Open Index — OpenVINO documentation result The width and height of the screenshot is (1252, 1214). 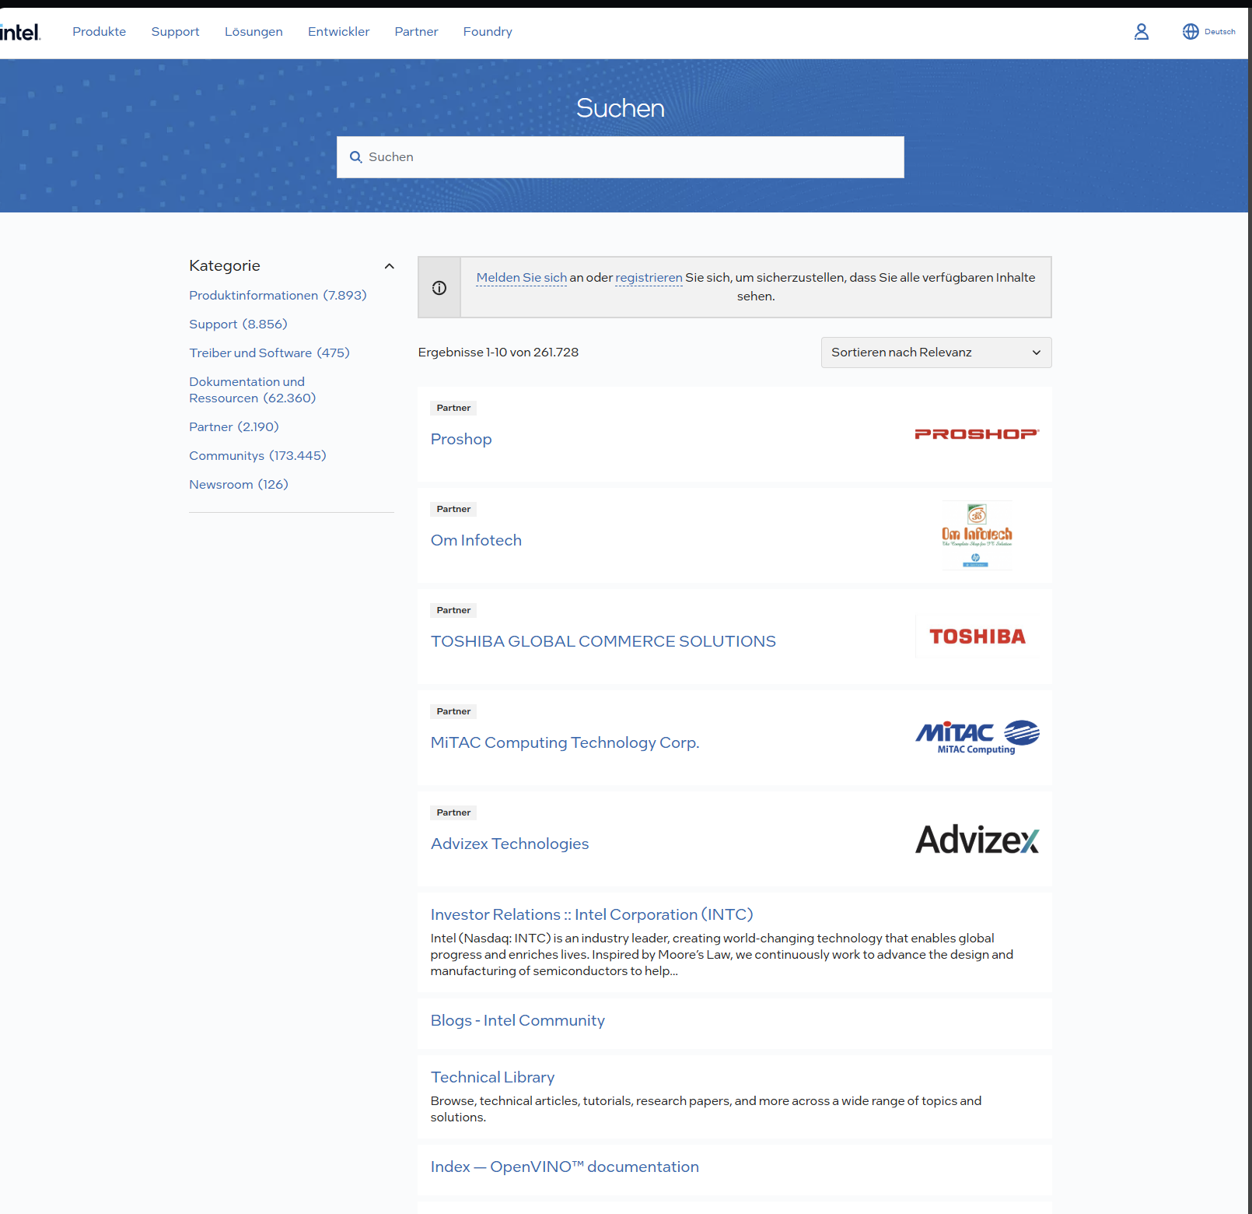(x=565, y=1167)
